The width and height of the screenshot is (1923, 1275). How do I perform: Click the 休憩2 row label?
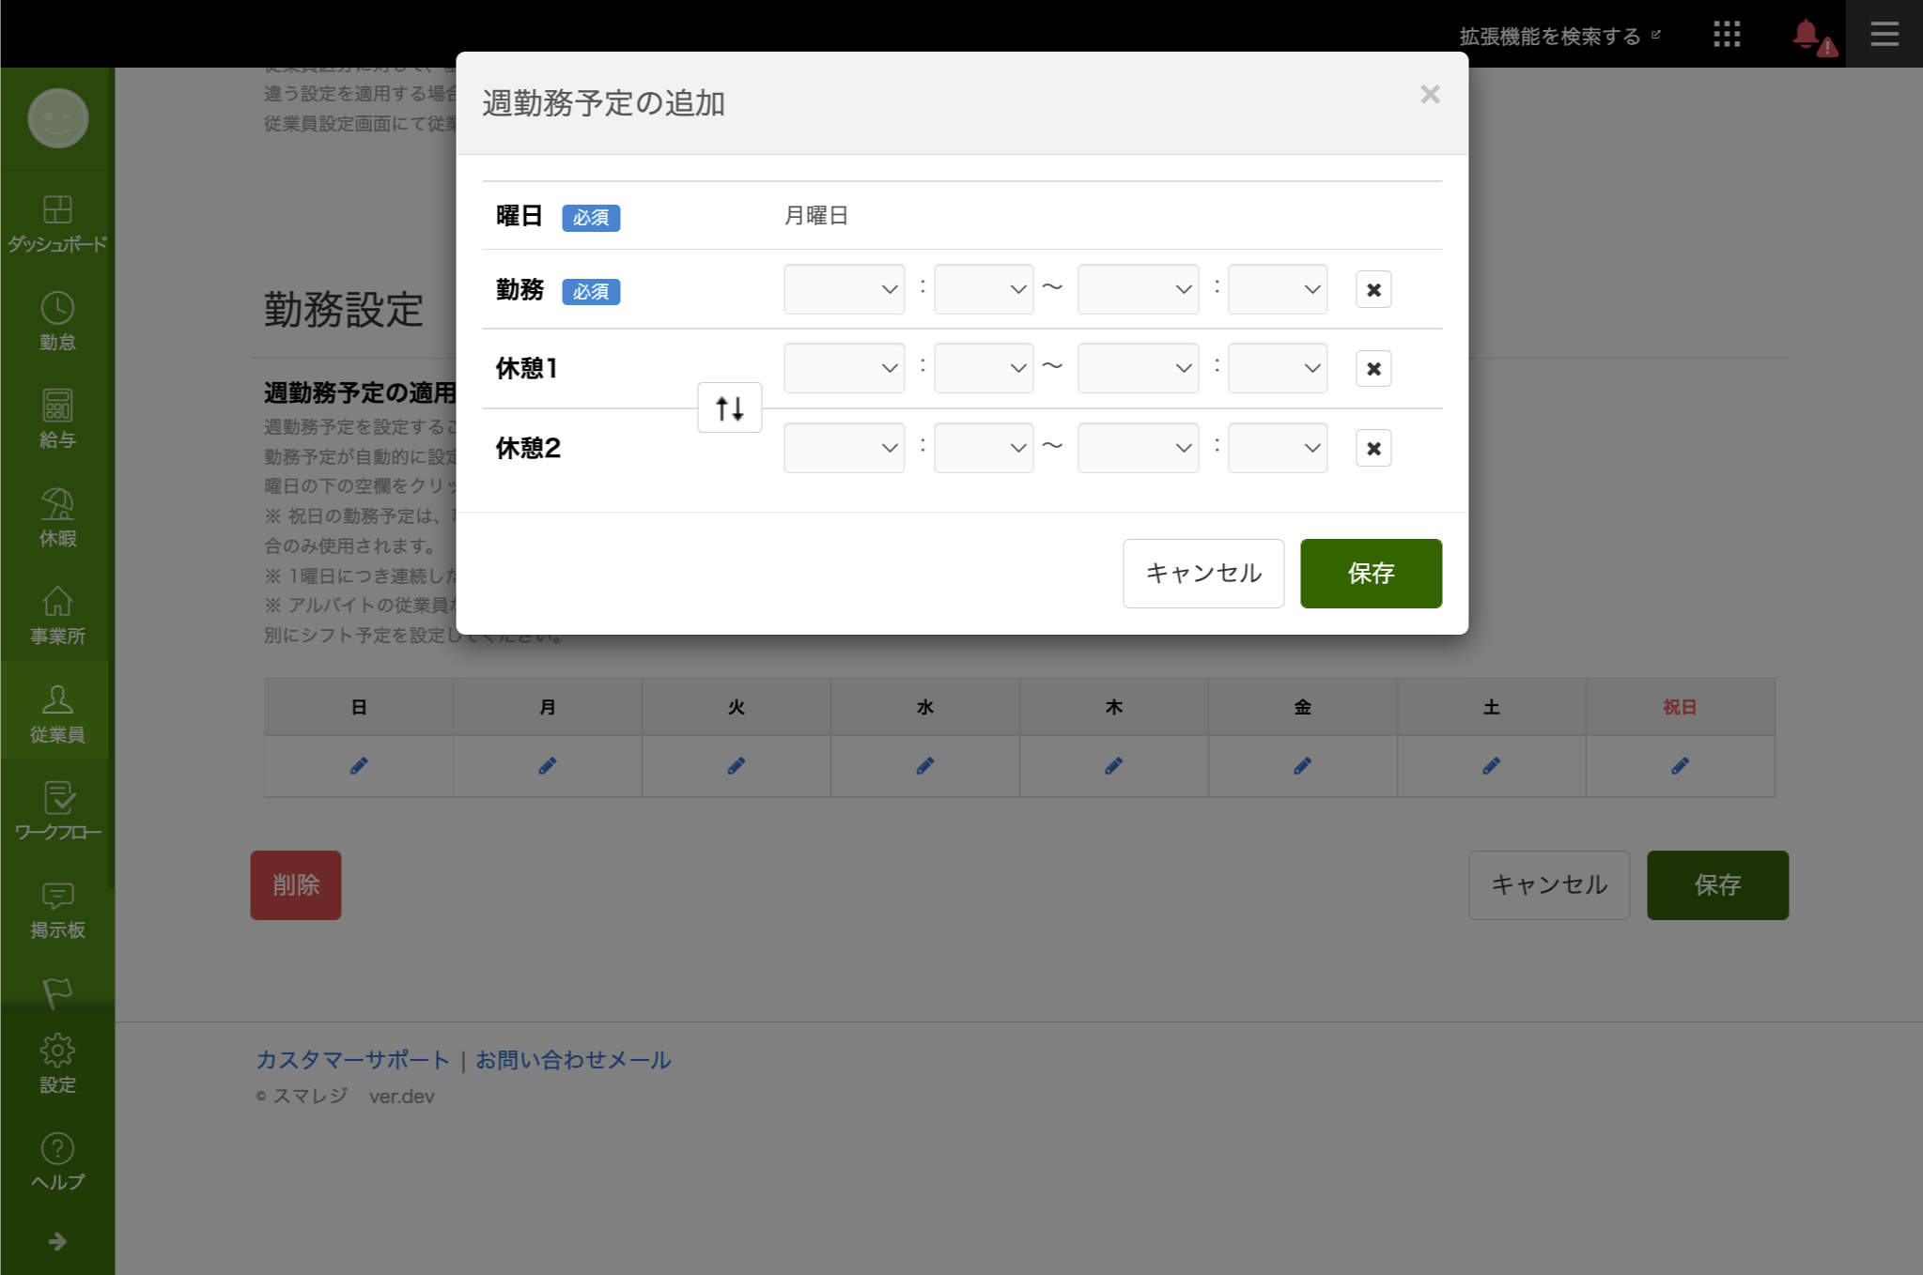[x=528, y=449]
